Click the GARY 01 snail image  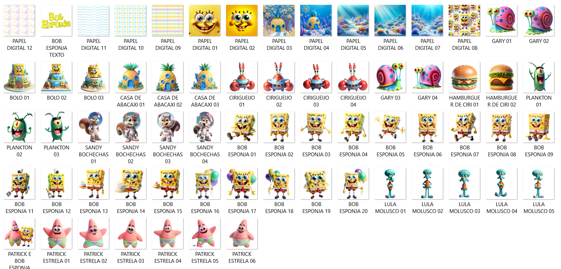(x=501, y=21)
